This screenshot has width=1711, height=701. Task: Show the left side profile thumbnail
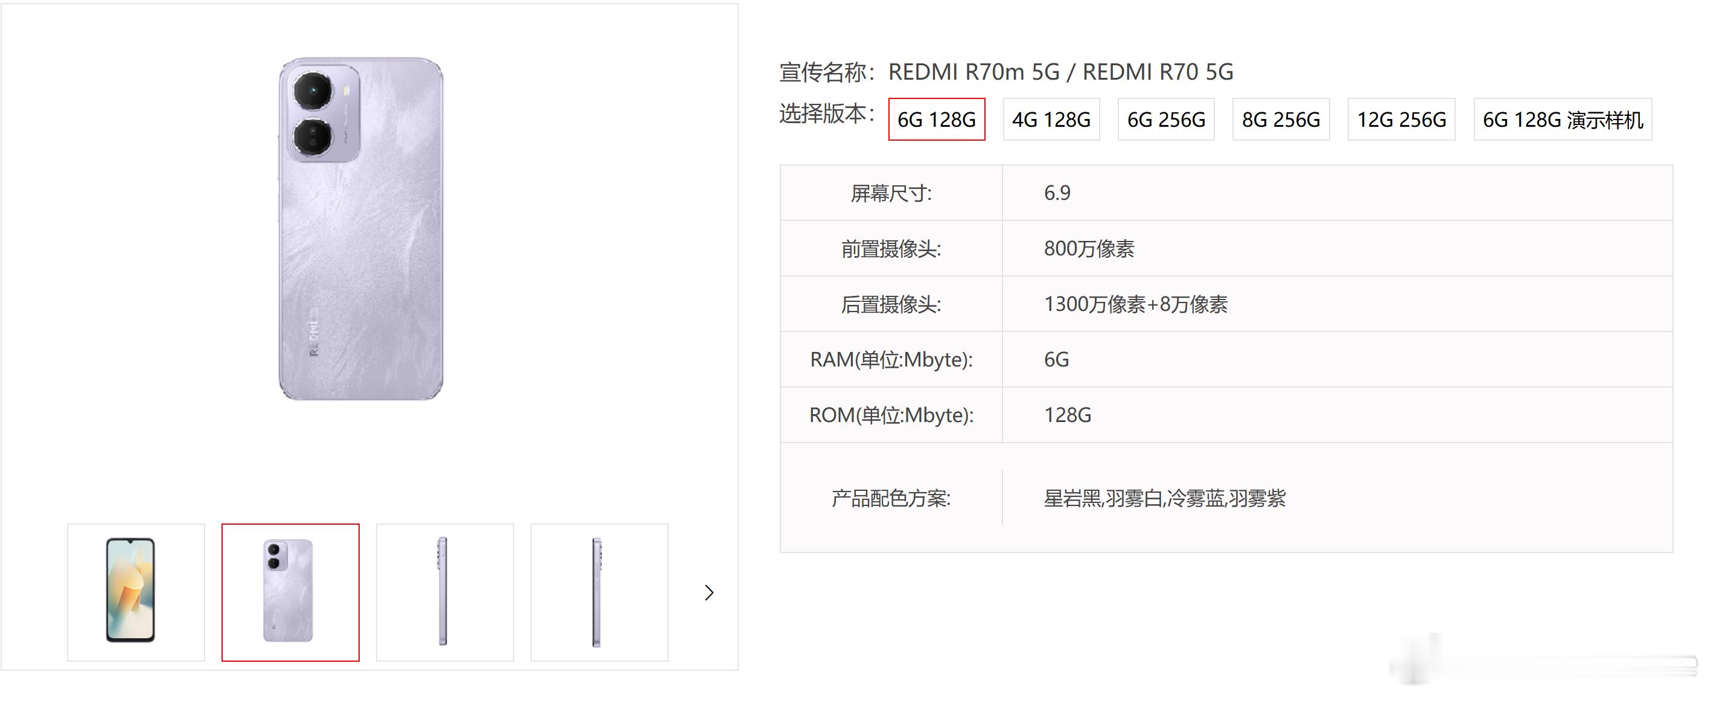click(444, 592)
